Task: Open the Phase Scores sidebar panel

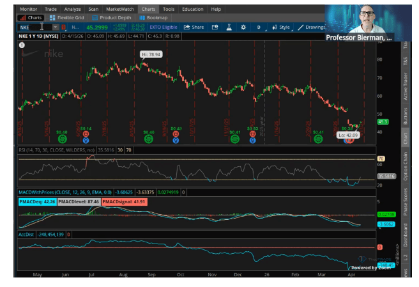Action: point(406,202)
